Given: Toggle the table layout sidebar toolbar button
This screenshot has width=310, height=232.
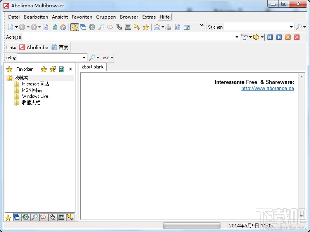Looking at the screenshot, I should (128, 27).
